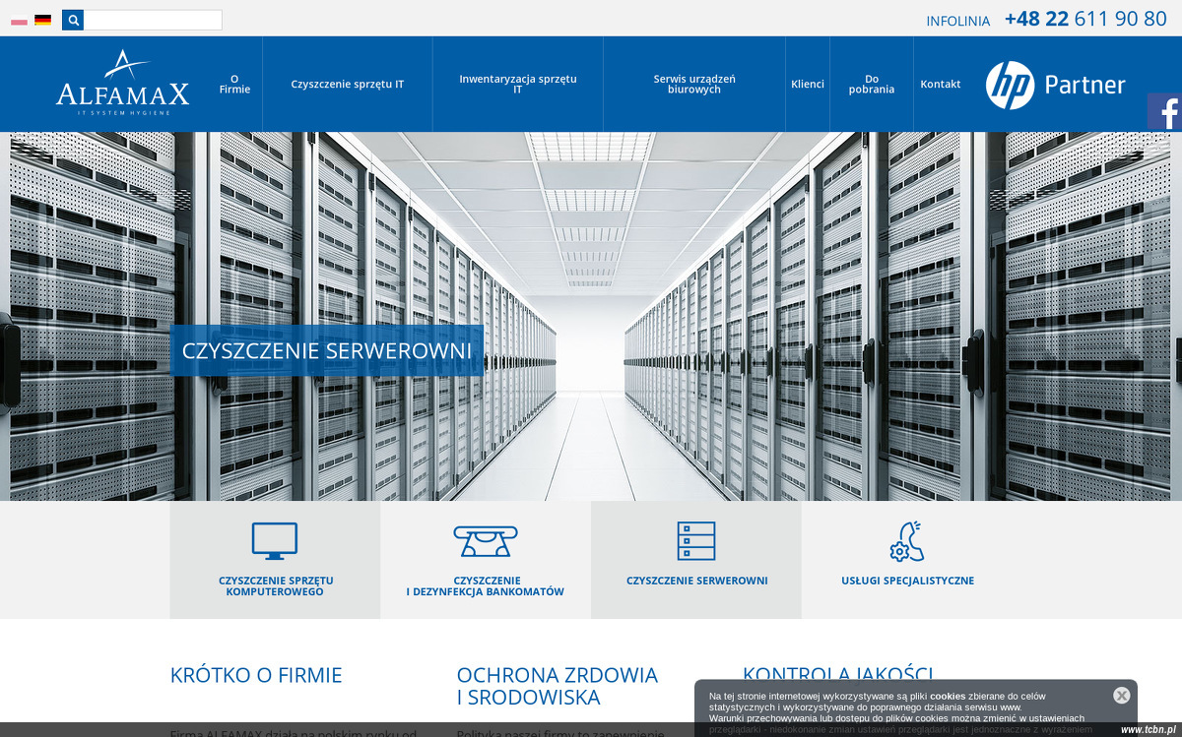This screenshot has width=1182, height=737.
Task: Close the cookies notice
Action: pos(1122,696)
